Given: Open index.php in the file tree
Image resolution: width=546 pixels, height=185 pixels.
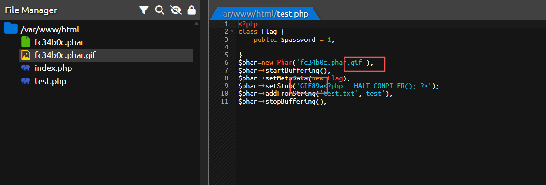Looking at the screenshot, I should tap(53, 68).
